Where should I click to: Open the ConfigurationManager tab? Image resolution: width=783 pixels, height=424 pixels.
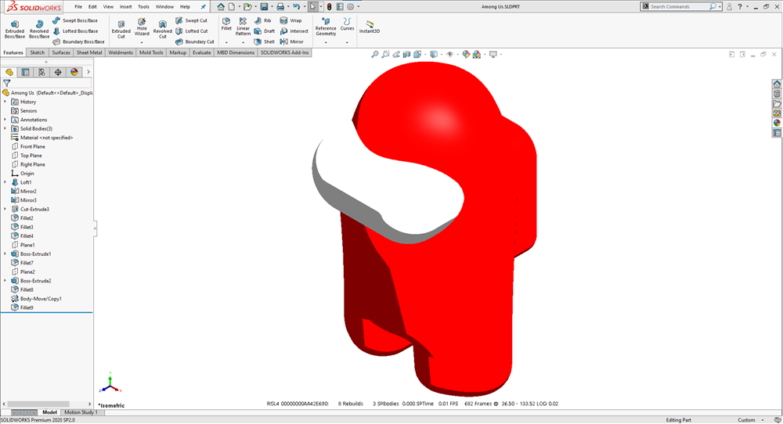point(41,72)
